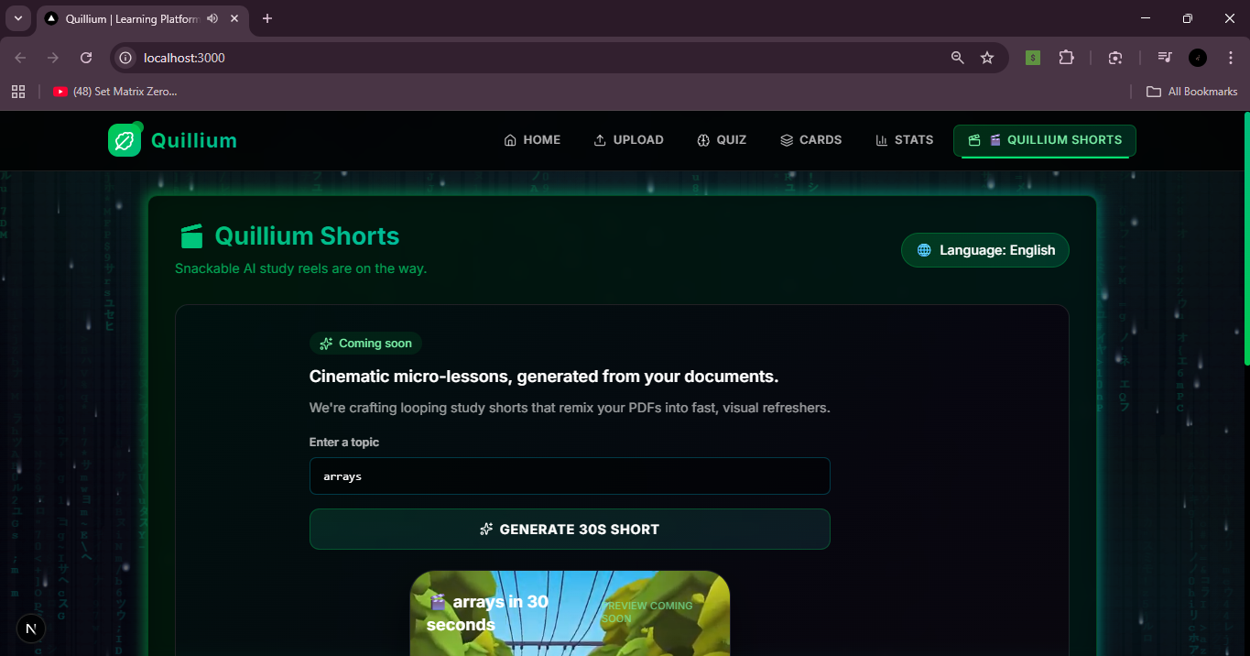Click the upload arrow icon in nav
The height and width of the screenshot is (656, 1250).
600,140
